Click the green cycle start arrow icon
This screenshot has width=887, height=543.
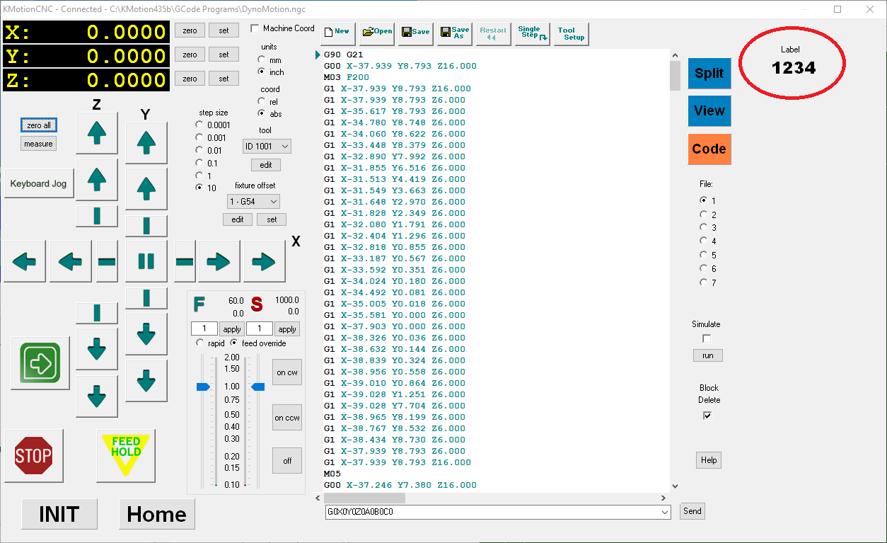click(40, 363)
